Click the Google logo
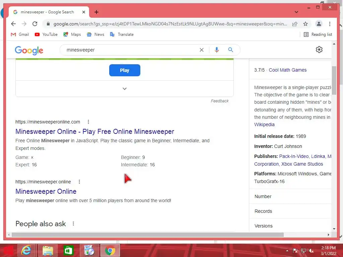 click(29, 50)
